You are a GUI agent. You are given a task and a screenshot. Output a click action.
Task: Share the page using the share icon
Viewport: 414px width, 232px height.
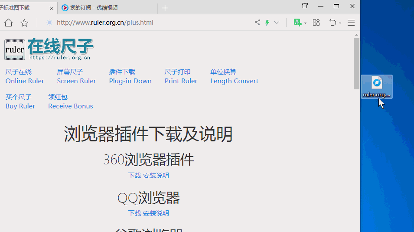click(x=258, y=23)
